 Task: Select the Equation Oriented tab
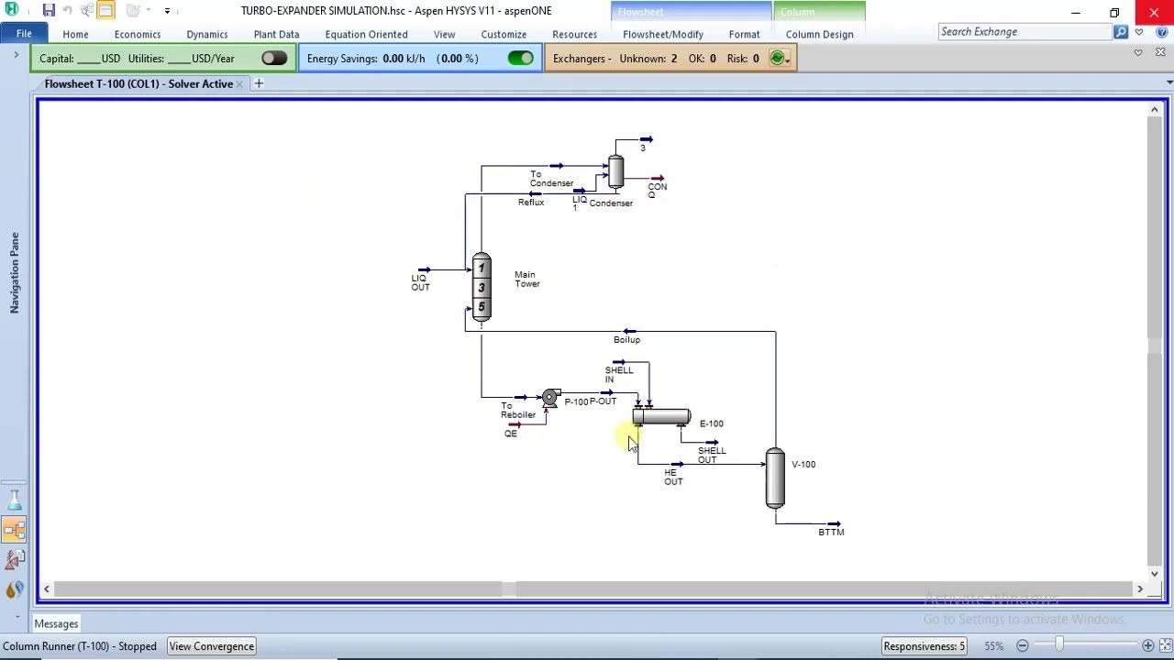pyautogui.click(x=366, y=34)
